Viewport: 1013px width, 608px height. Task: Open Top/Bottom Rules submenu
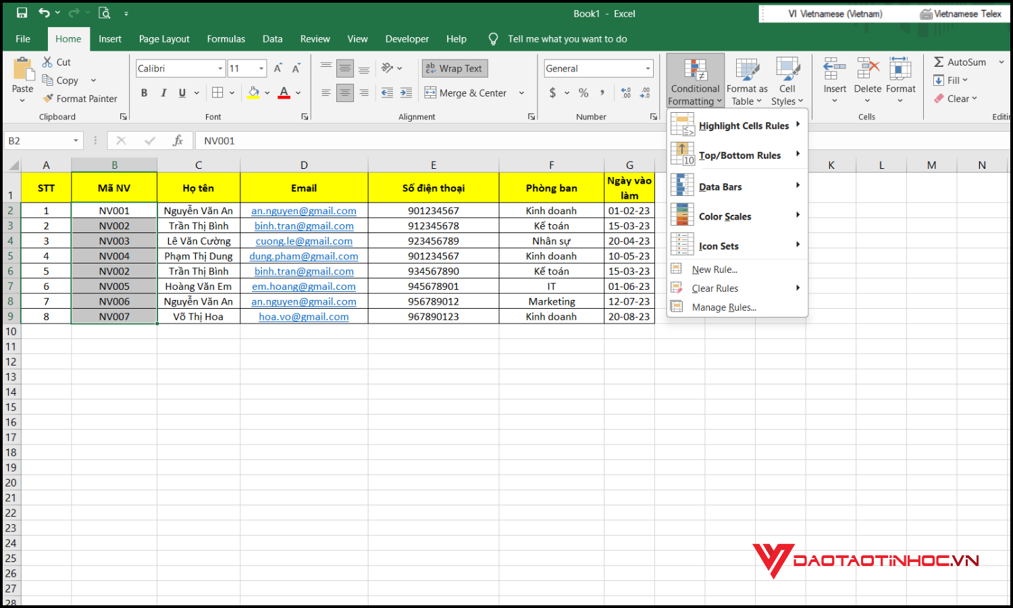[x=737, y=155]
